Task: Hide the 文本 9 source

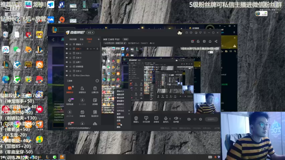Action: pos(67,58)
